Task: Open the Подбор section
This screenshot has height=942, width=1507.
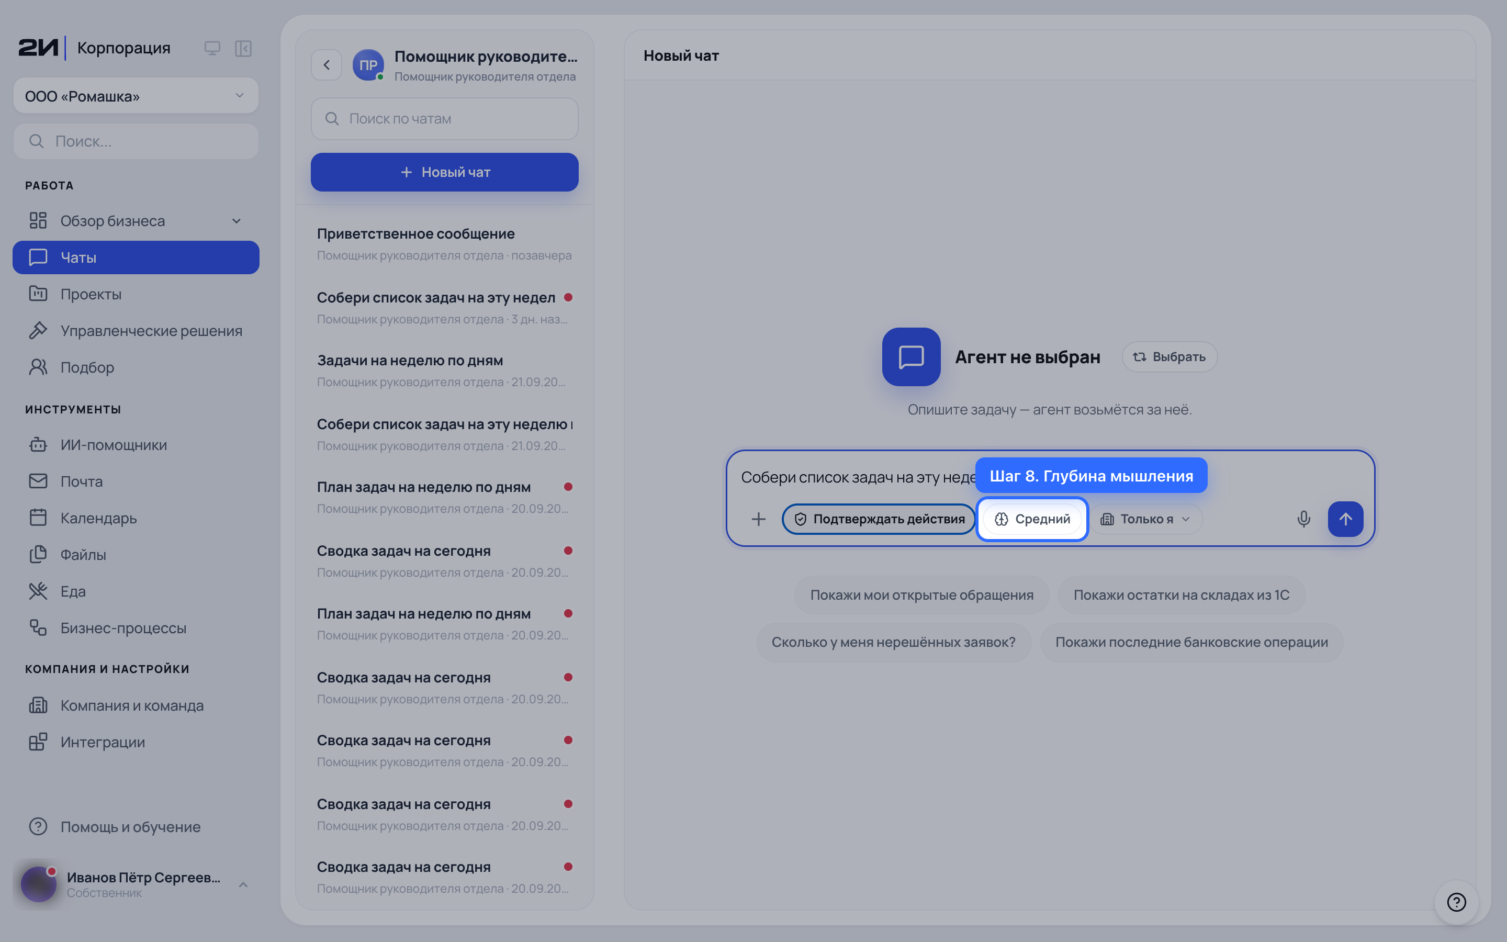Action: click(136, 367)
